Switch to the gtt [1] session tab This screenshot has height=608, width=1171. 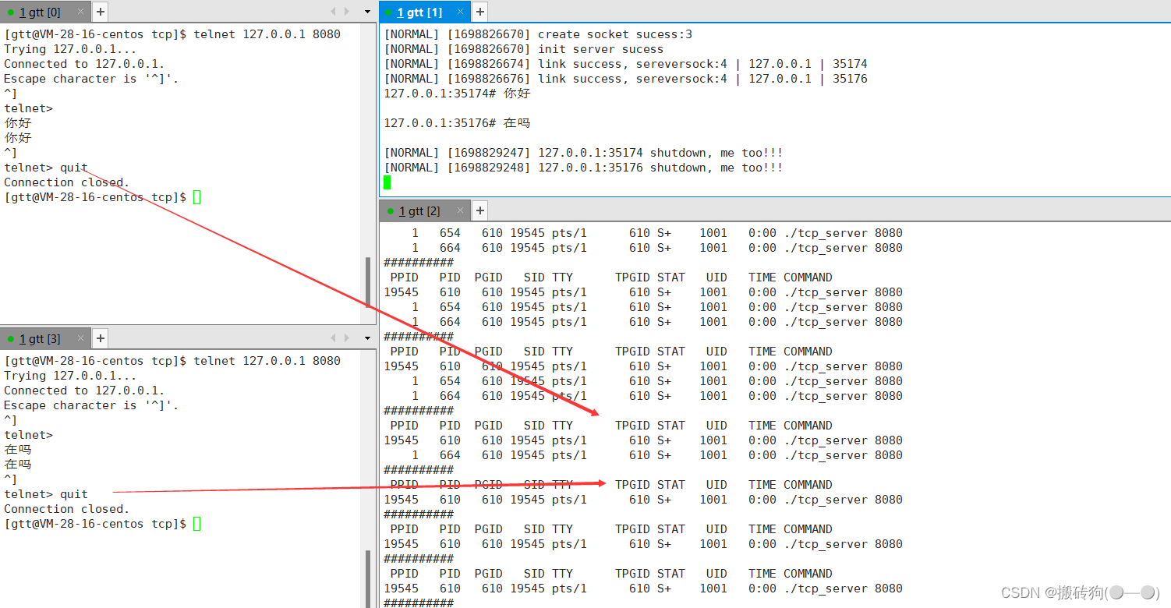(x=419, y=12)
